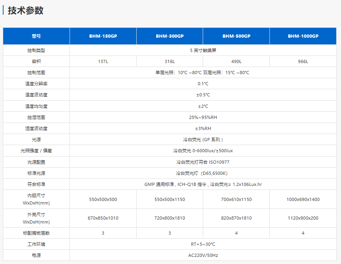The width and height of the screenshot is (341, 264).
Task: Select the BHM-150GP column header
Action: (x=103, y=36)
